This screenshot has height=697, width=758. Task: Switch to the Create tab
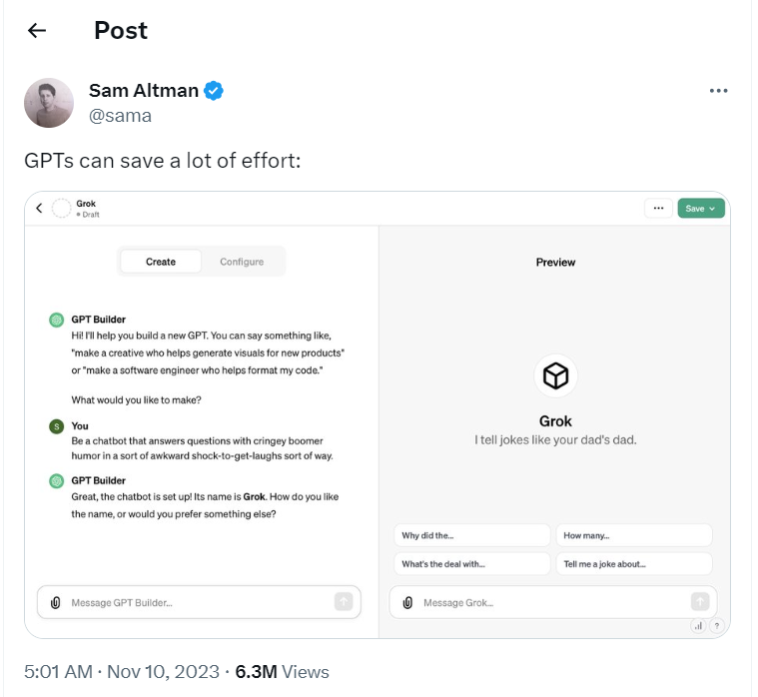pos(161,262)
